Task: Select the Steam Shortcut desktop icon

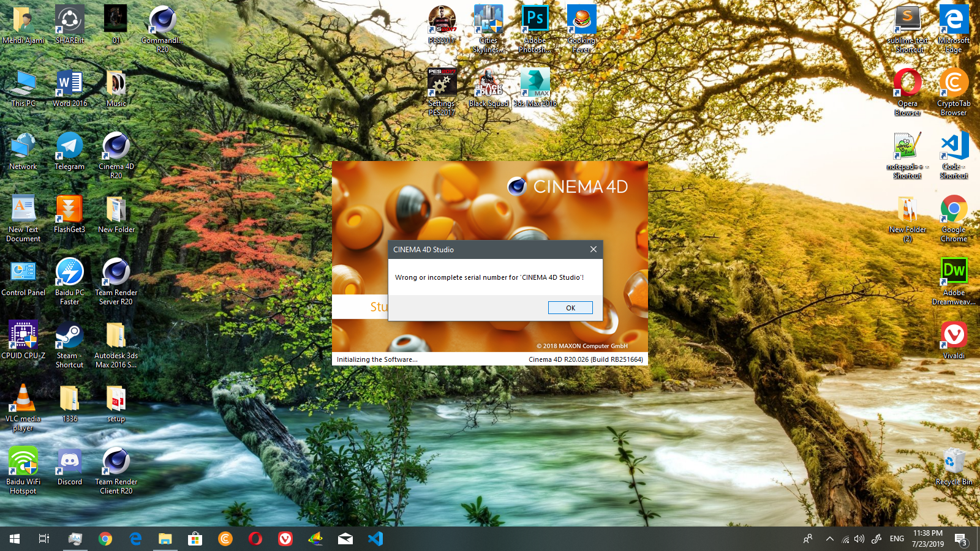Action: click(70, 344)
